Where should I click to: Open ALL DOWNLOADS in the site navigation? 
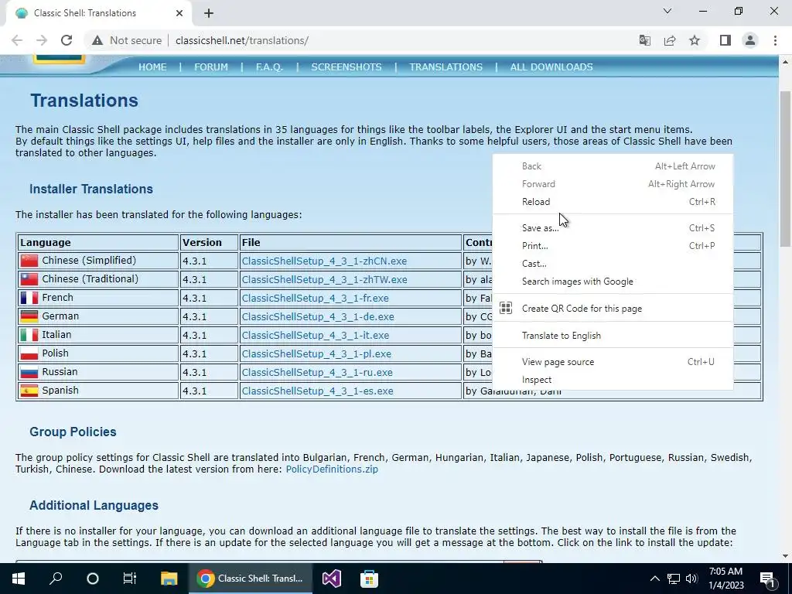click(551, 67)
